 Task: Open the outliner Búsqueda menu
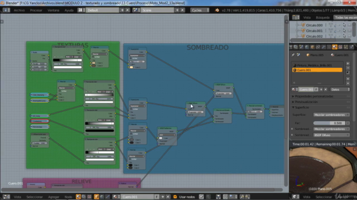(x=322, y=17)
